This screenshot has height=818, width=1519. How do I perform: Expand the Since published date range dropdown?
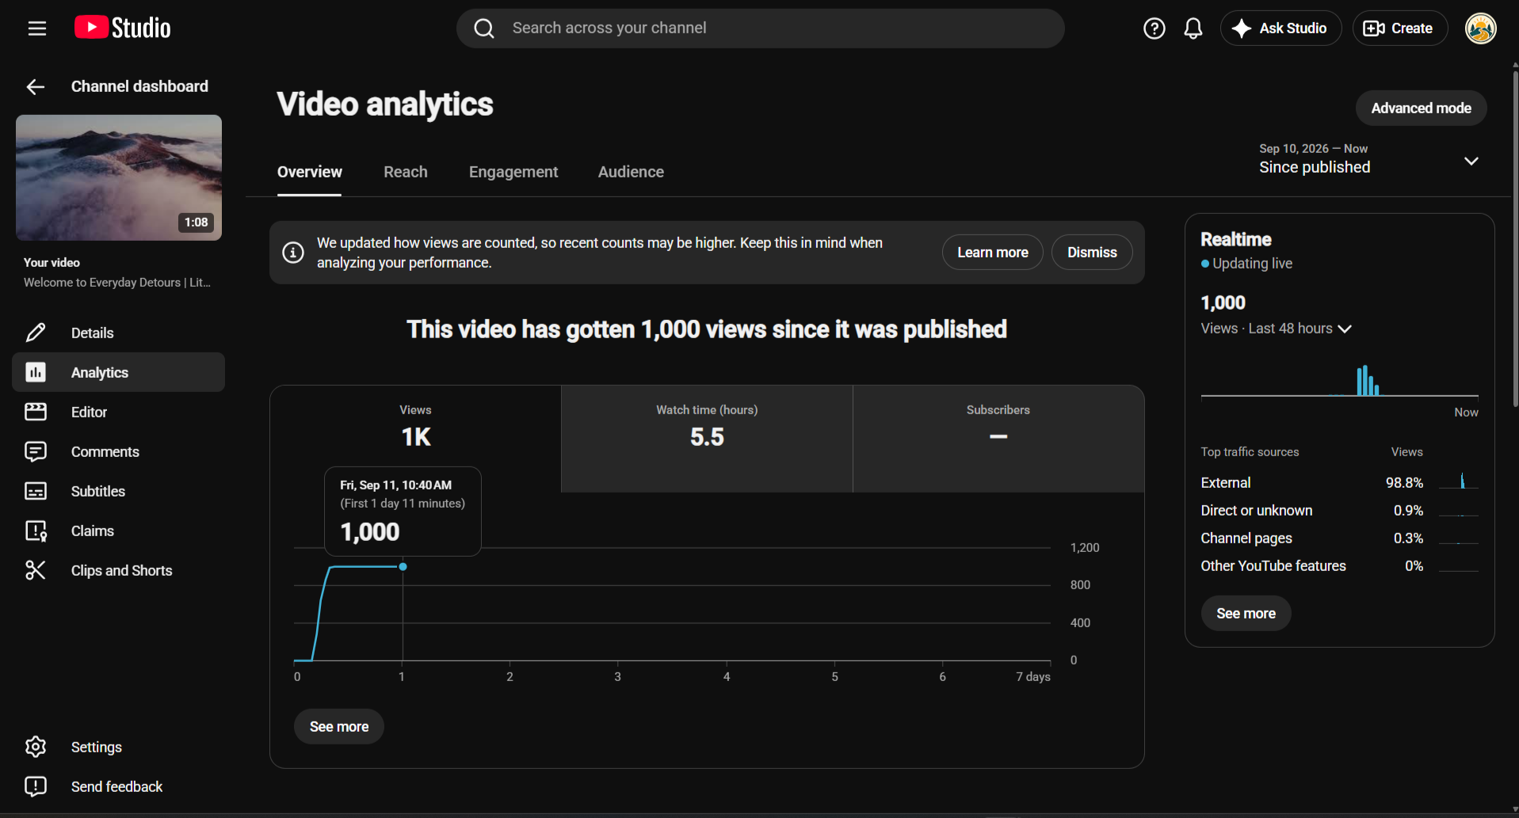(x=1370, y=159)
